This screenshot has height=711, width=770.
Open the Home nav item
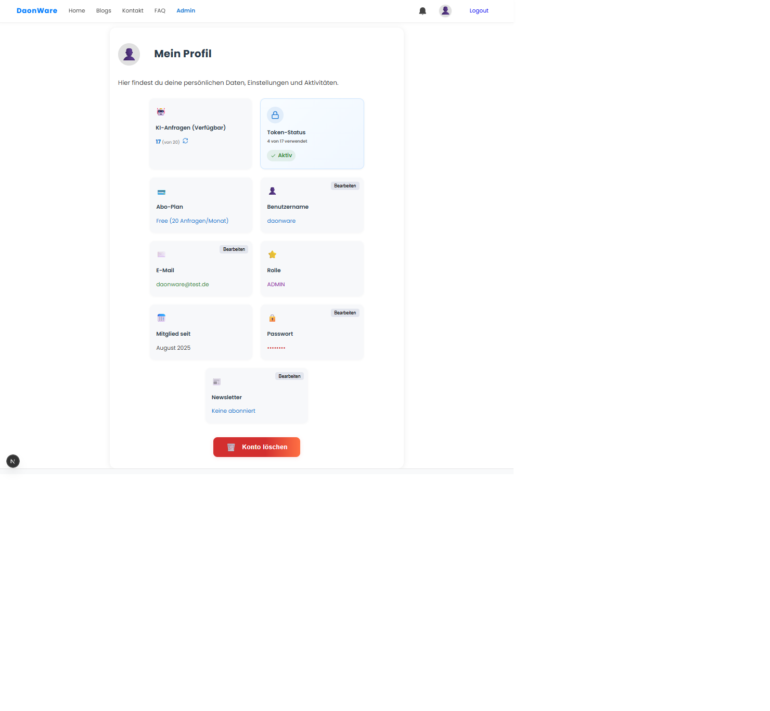point(77,10)
